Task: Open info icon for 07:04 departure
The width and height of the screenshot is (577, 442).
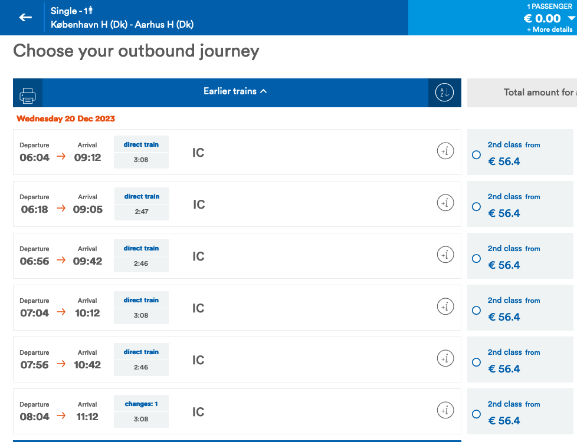Action: coord(445,307)
